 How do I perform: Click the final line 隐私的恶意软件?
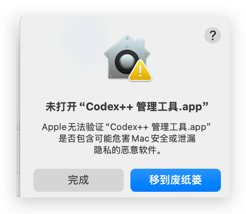pyautogui.click(x=128, y=150)
